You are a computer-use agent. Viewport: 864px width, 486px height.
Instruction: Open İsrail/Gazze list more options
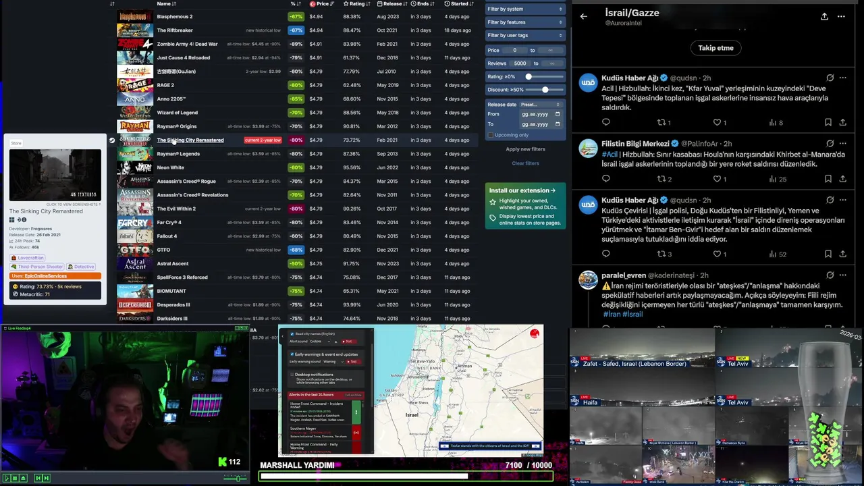pos(841,16)
